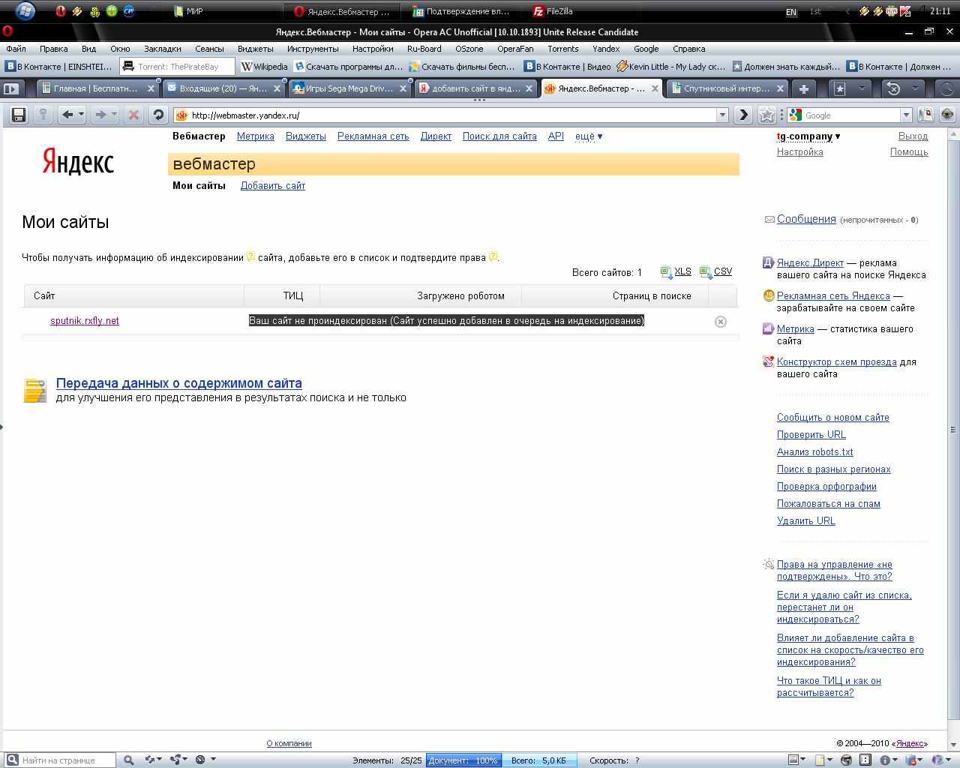
Task: Switch to 'Главная | Бесплатн...' tab
Action: [x=97, y=88]
